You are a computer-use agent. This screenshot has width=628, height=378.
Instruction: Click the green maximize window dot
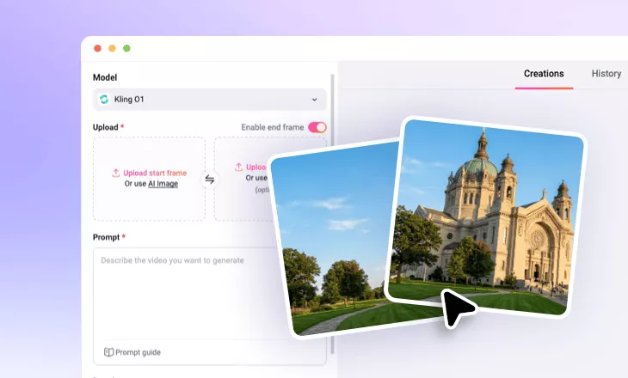click(x=126, y=49)
